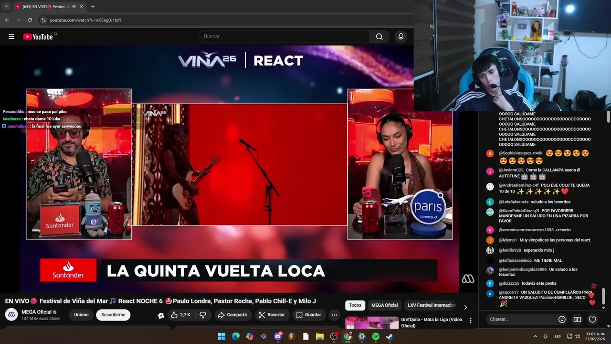Open DrefQuila - Mata la Liga title
Viewport: 611px width, 344px height.
[432, 322]
